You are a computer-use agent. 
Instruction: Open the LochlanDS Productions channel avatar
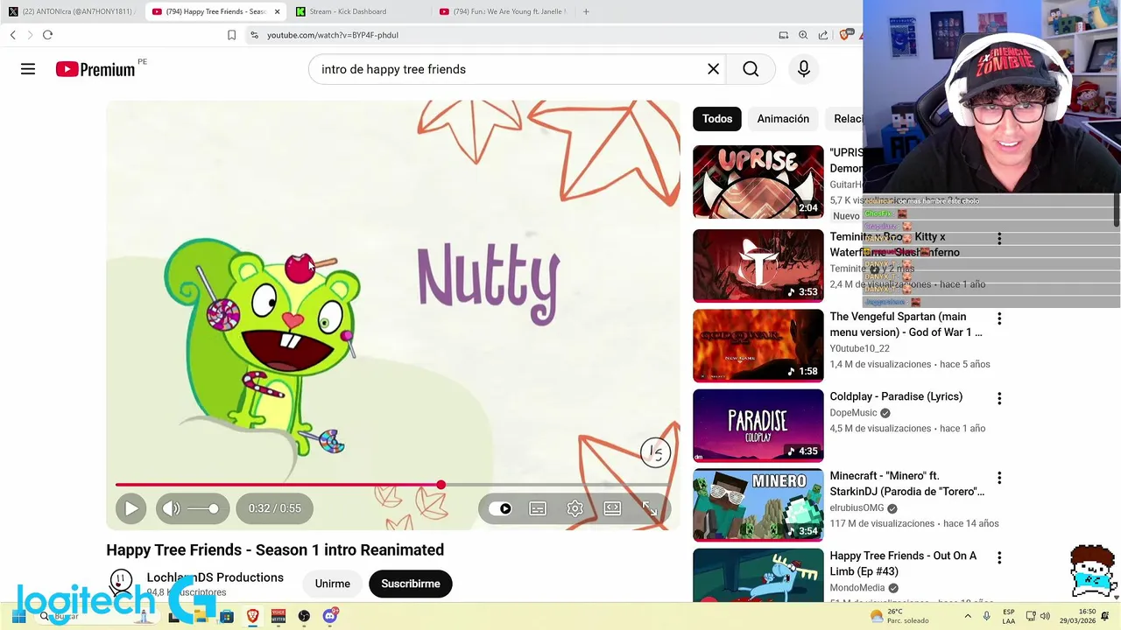[x=121, y=581]
